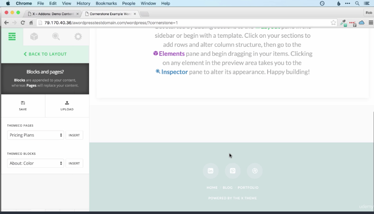Switch to X – Addons Demo Content tab
The image size is (374, 214).
(x=53, y=14)
